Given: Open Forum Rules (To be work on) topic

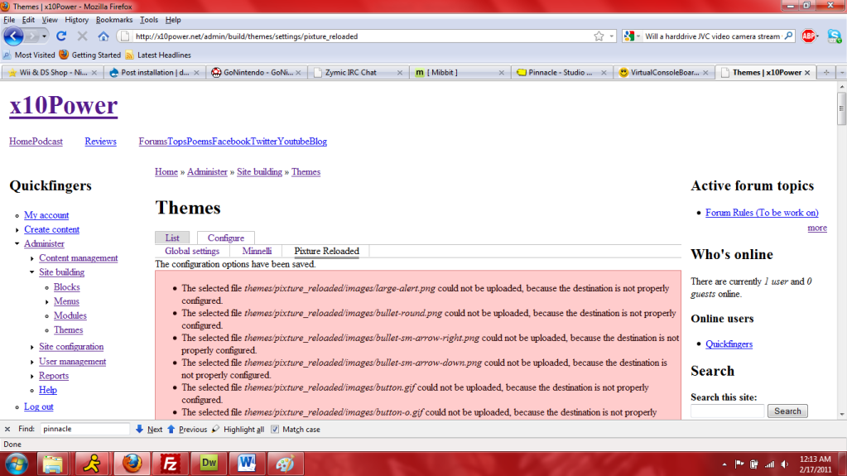Looking at the screenshot, I should point(762,213).
